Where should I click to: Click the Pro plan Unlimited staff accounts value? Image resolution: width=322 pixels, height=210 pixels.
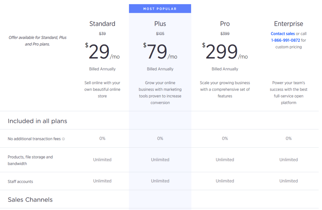tap(225, 181)
